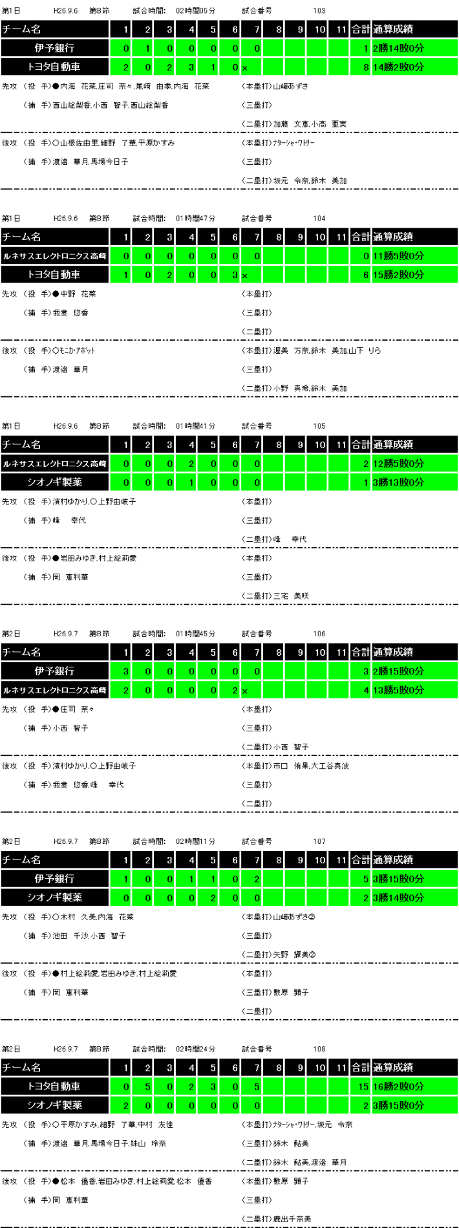
Task: Click the record 13勝5敗0分
Action: (398, 690)
